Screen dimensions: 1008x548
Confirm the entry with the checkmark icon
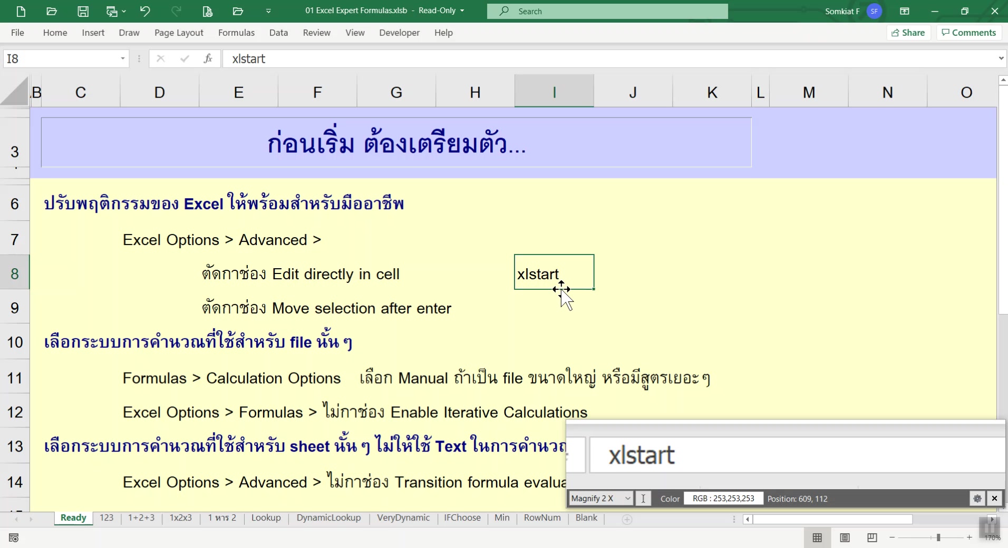click(185, 58)
